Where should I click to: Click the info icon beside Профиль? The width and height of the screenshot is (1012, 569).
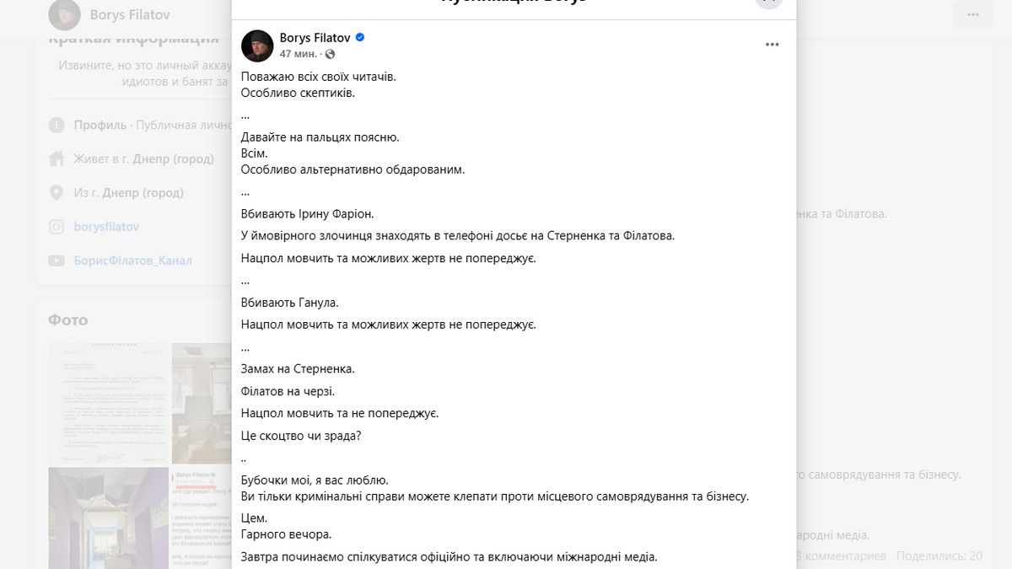coord(56,124)
